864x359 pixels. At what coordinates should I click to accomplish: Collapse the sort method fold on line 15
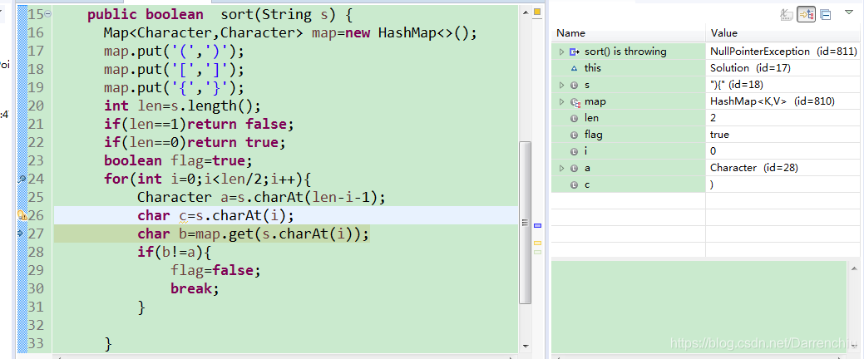tap(47, 14)
